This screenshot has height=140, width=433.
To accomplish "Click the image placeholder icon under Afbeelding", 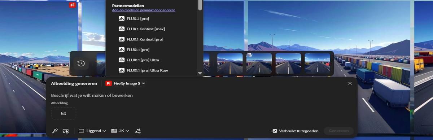I will pyautogui.click(x=64, y=113).
